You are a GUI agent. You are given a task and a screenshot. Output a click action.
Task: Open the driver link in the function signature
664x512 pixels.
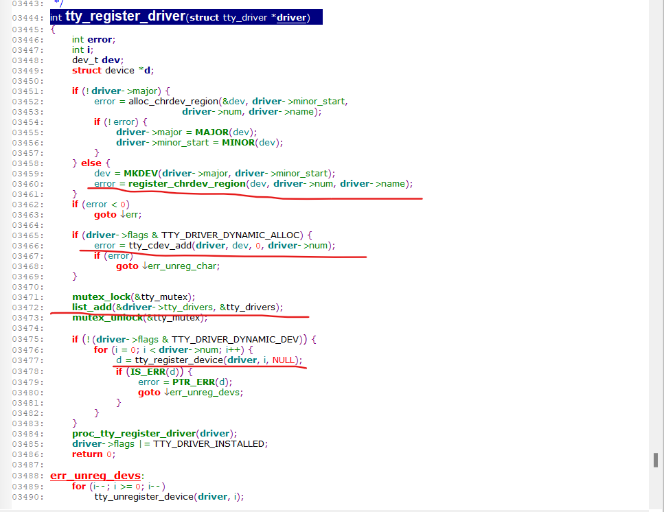[290, 17]
